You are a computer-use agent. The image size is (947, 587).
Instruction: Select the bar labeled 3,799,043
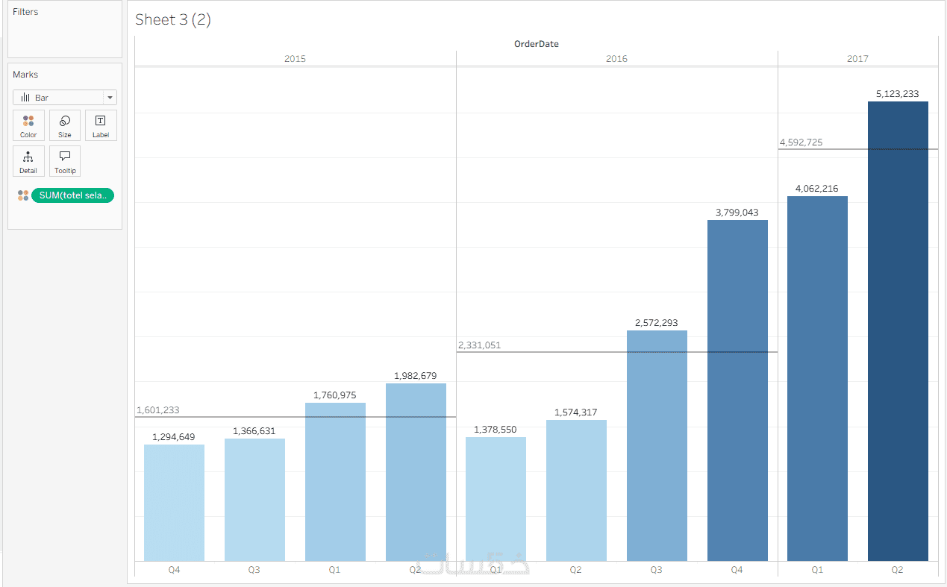point(737,390)
